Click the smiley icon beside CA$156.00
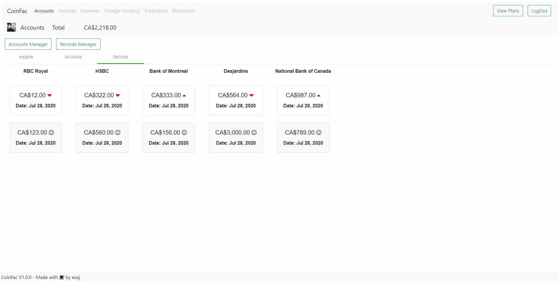This screenshot has width=559, height=281. coord(184,133)
